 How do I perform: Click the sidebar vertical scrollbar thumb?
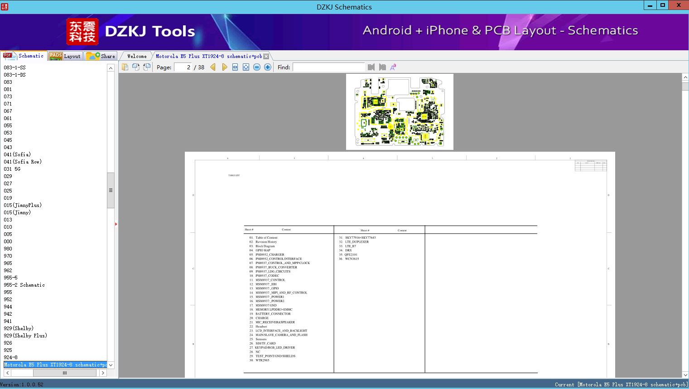(x=111, y=190)
